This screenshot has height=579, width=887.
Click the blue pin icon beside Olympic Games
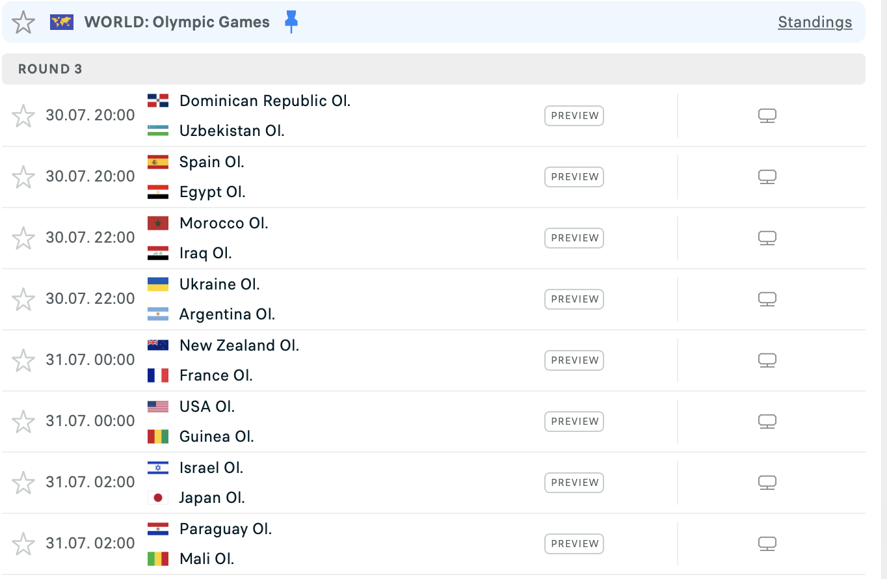(291, 22)
